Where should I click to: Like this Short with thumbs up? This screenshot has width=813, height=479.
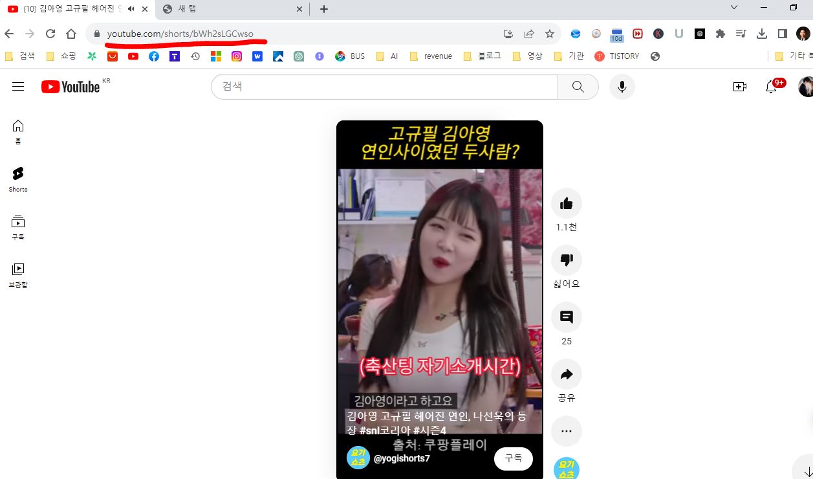[567, 204]
